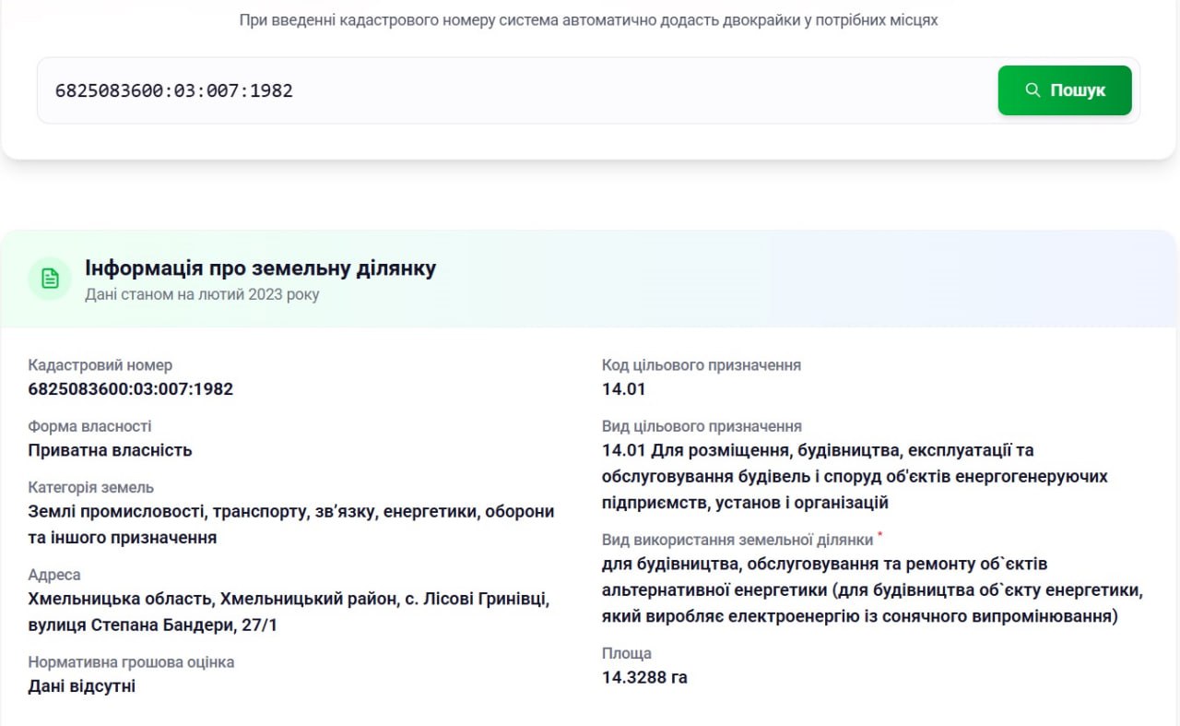This screenshot has height=726, width=1180.
Task: Click the hint text about automatic colons
Action: 588,19
